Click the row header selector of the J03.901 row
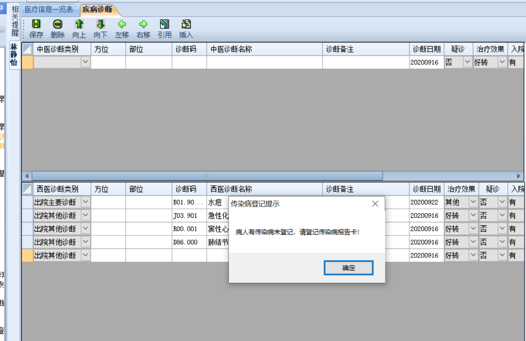Viewport: 526px width, 341px height. [x=27, y=215]
